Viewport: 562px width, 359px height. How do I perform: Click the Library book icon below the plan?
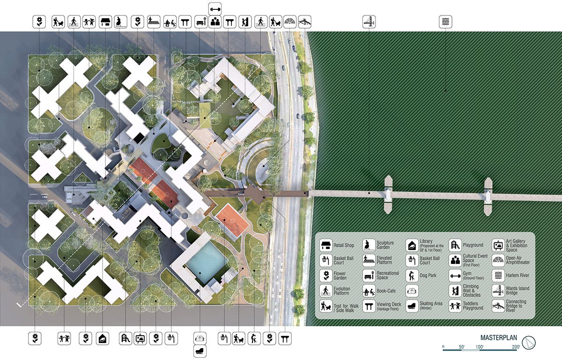point(104,338)
